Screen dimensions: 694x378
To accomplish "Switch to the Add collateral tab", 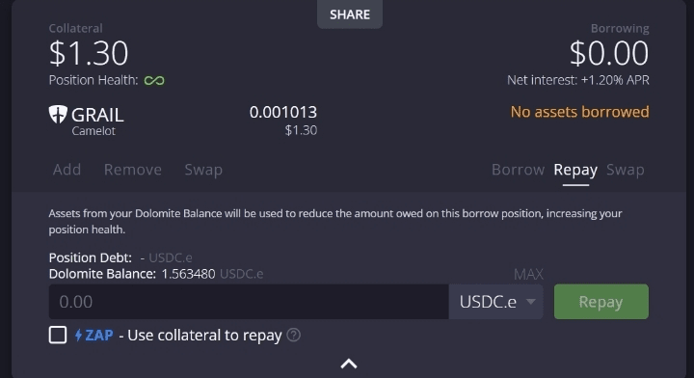I will pyautogui.click(x=67, y=170).
